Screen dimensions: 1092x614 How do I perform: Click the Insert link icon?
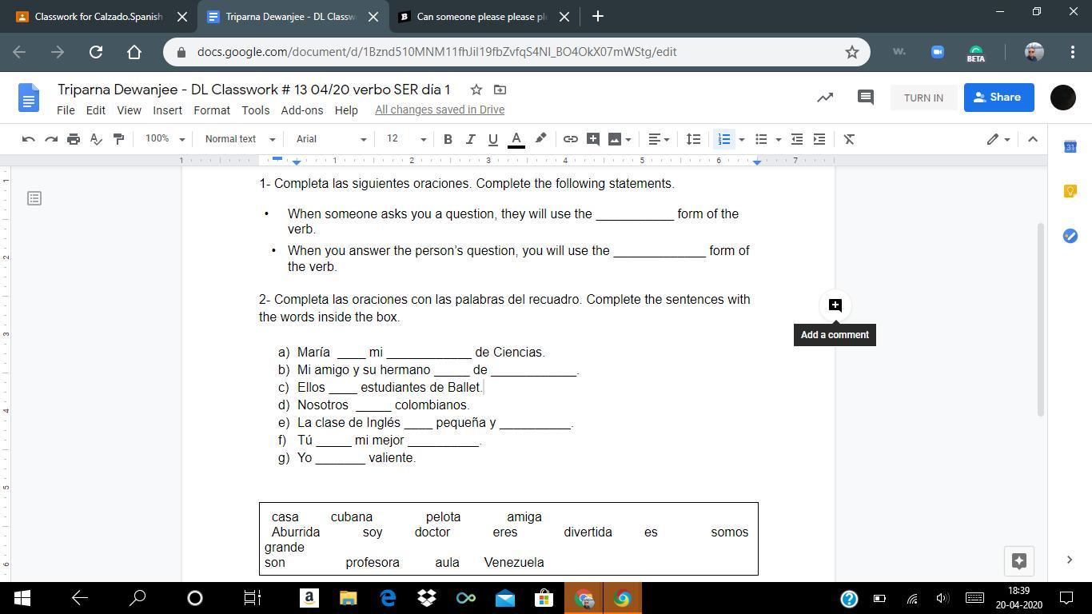pyautogui.click(x=570, y=139)
